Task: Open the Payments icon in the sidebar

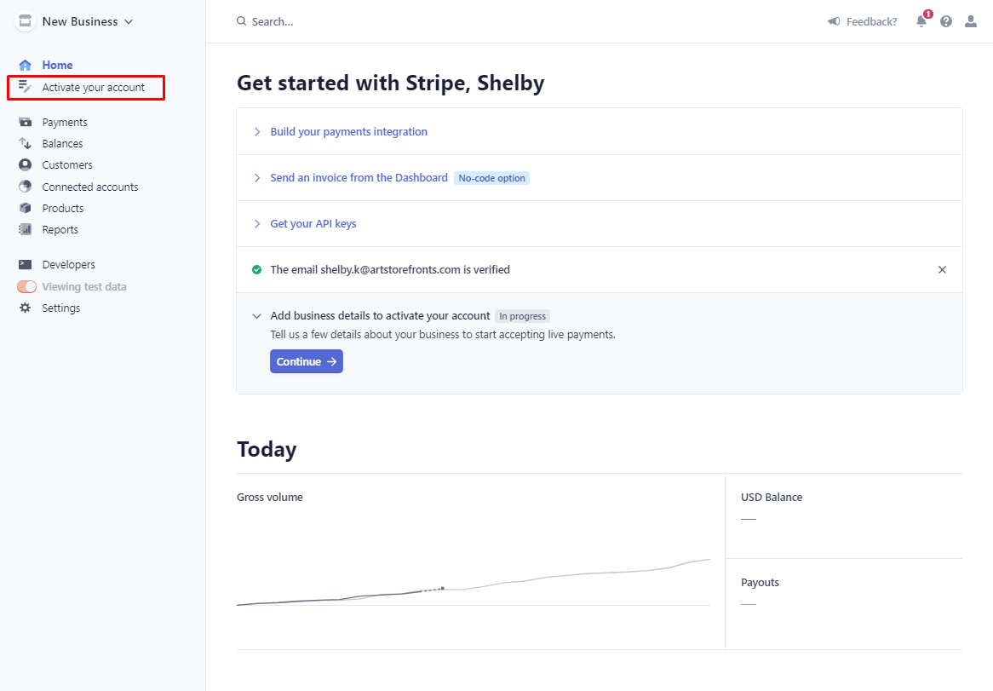Action: point(26,122)
